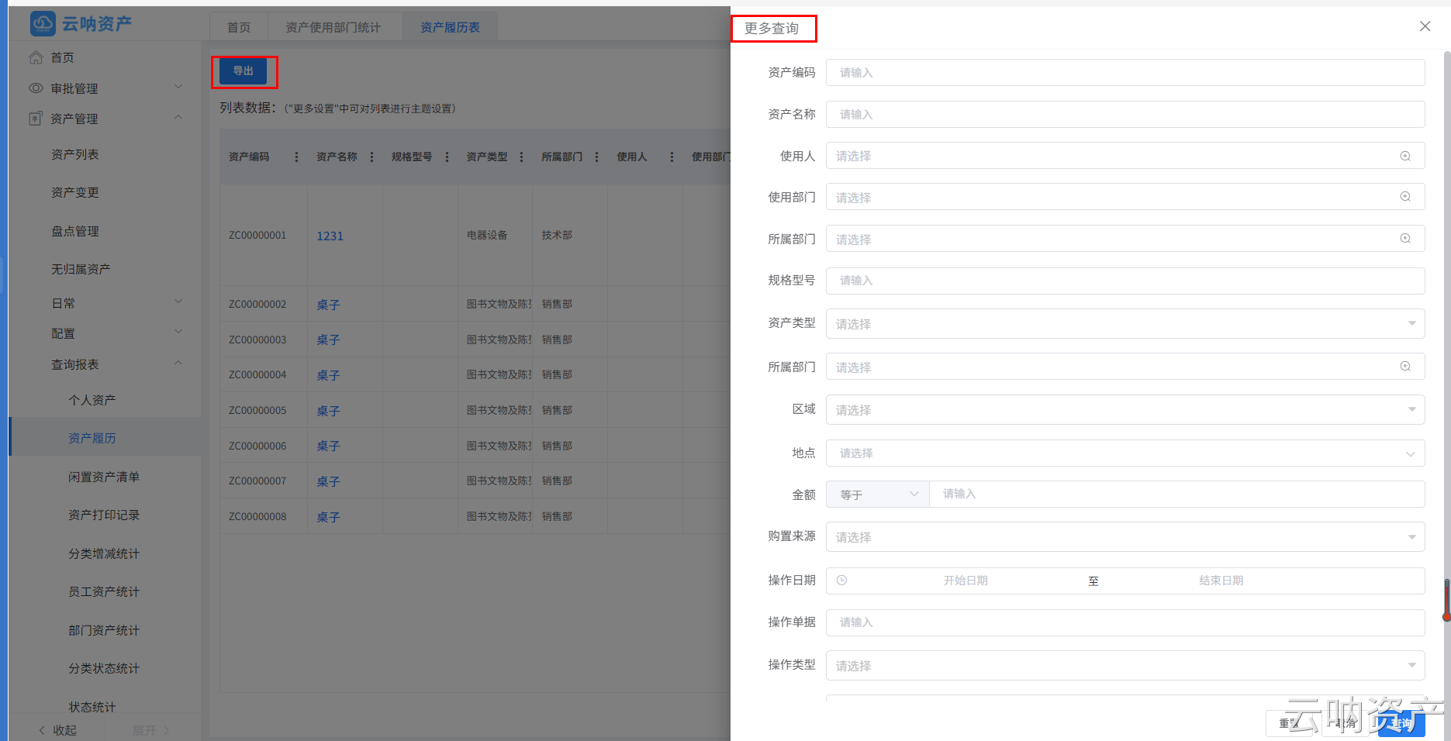1451x741 pixels.
Task: Open 个人资产 report in sidebar
Action: click(x=92, y=400)
